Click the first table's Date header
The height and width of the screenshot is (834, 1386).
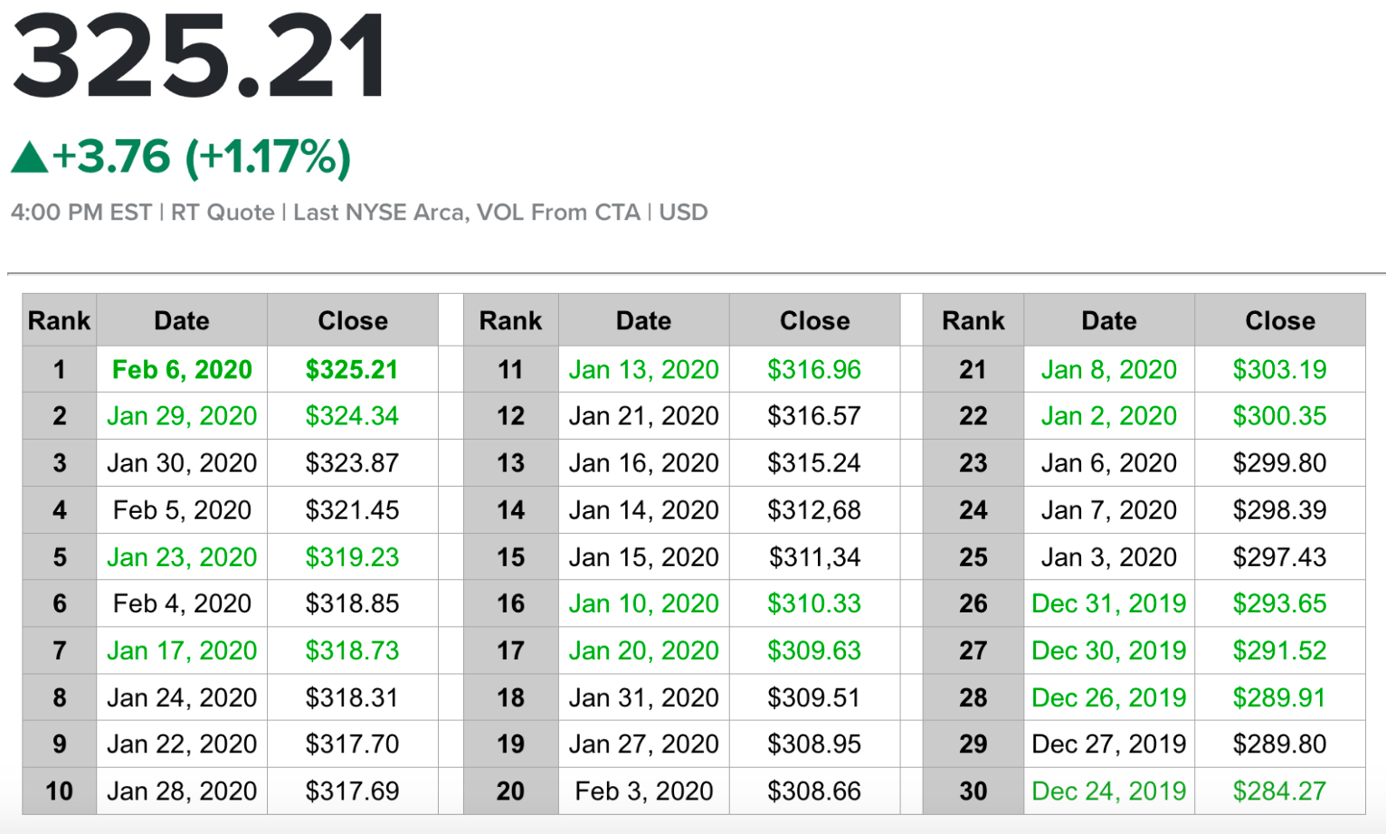(x=182, y=320)
